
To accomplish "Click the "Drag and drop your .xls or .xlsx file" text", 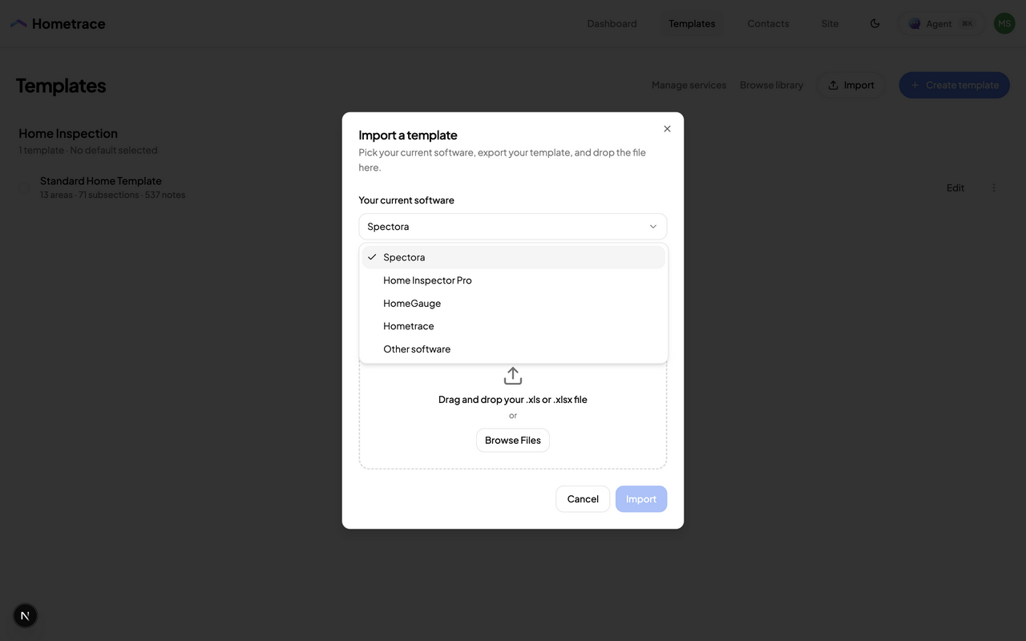I will [513, 400].
